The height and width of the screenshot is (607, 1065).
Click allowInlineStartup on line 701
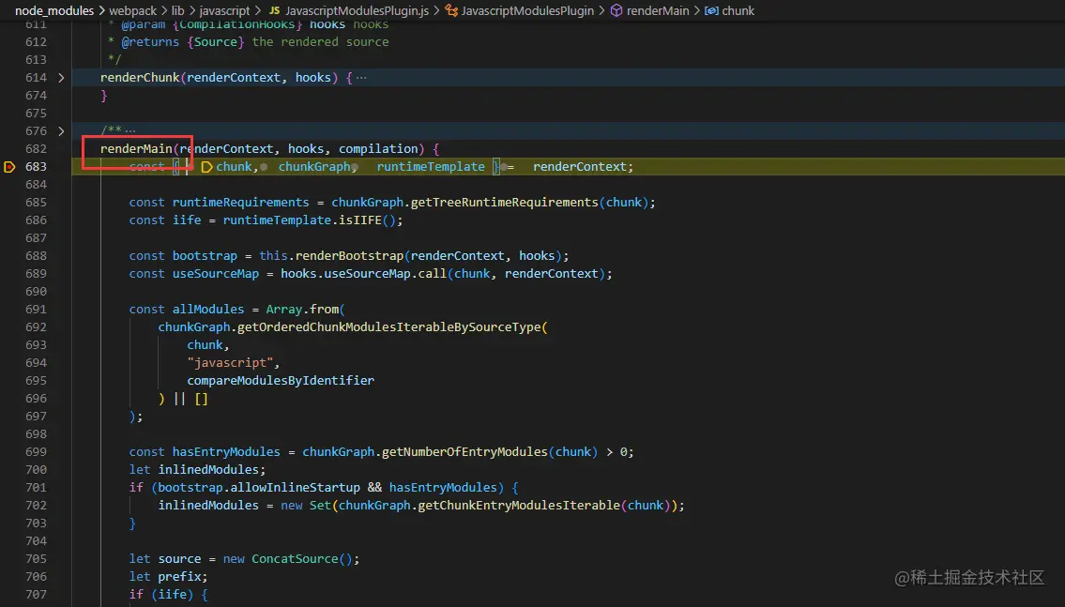click(x=295, y=488)
